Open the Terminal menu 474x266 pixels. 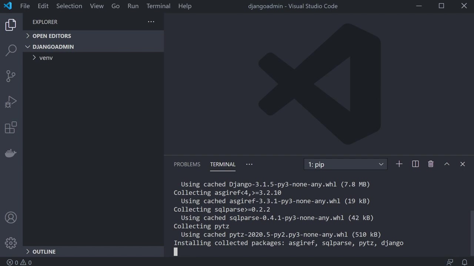[x=158, y=6]
